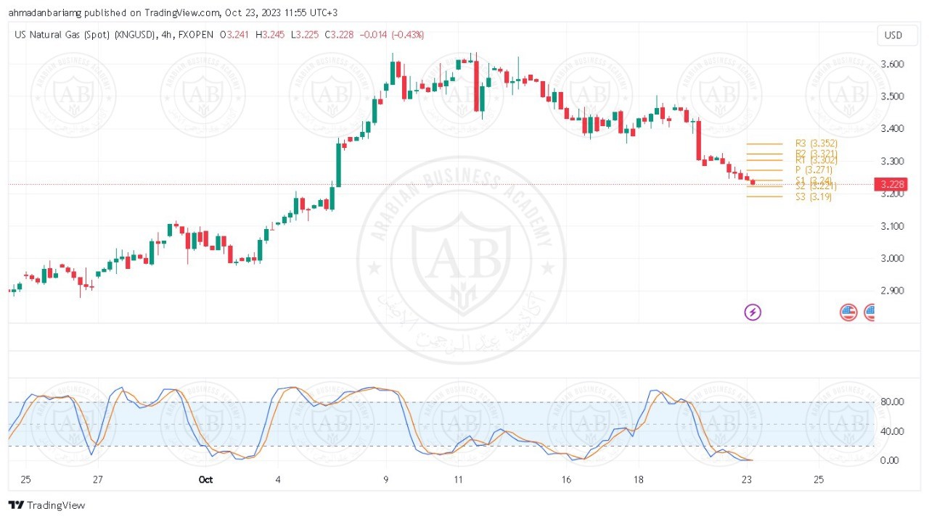Click the 23 date on time axis

tap(746, 480)
